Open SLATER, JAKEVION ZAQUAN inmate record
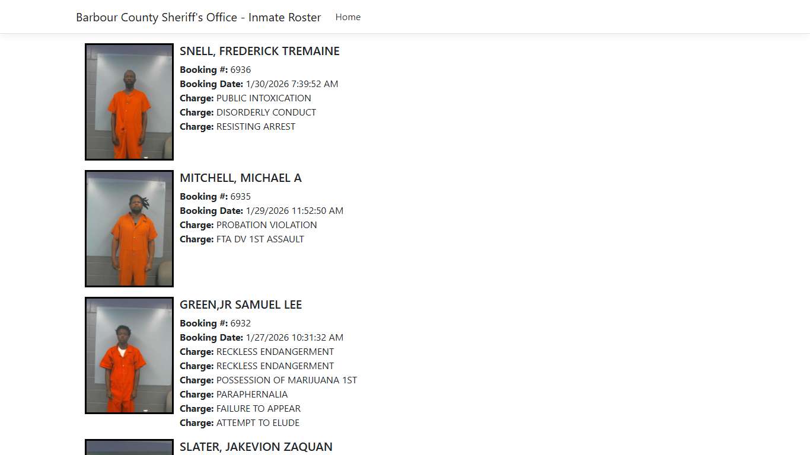Screen dimensions: 810x455 [256, 447]
